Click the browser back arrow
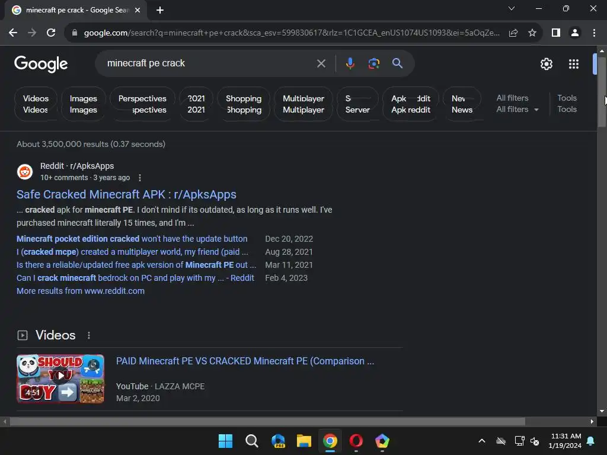The image size is (607, 455). click(13, 33)
